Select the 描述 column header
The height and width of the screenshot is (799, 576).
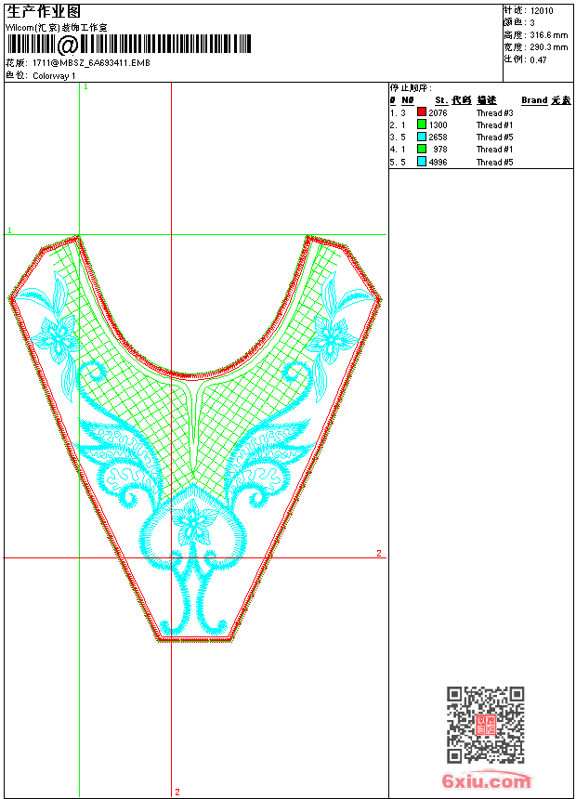[x=487, y=100]
